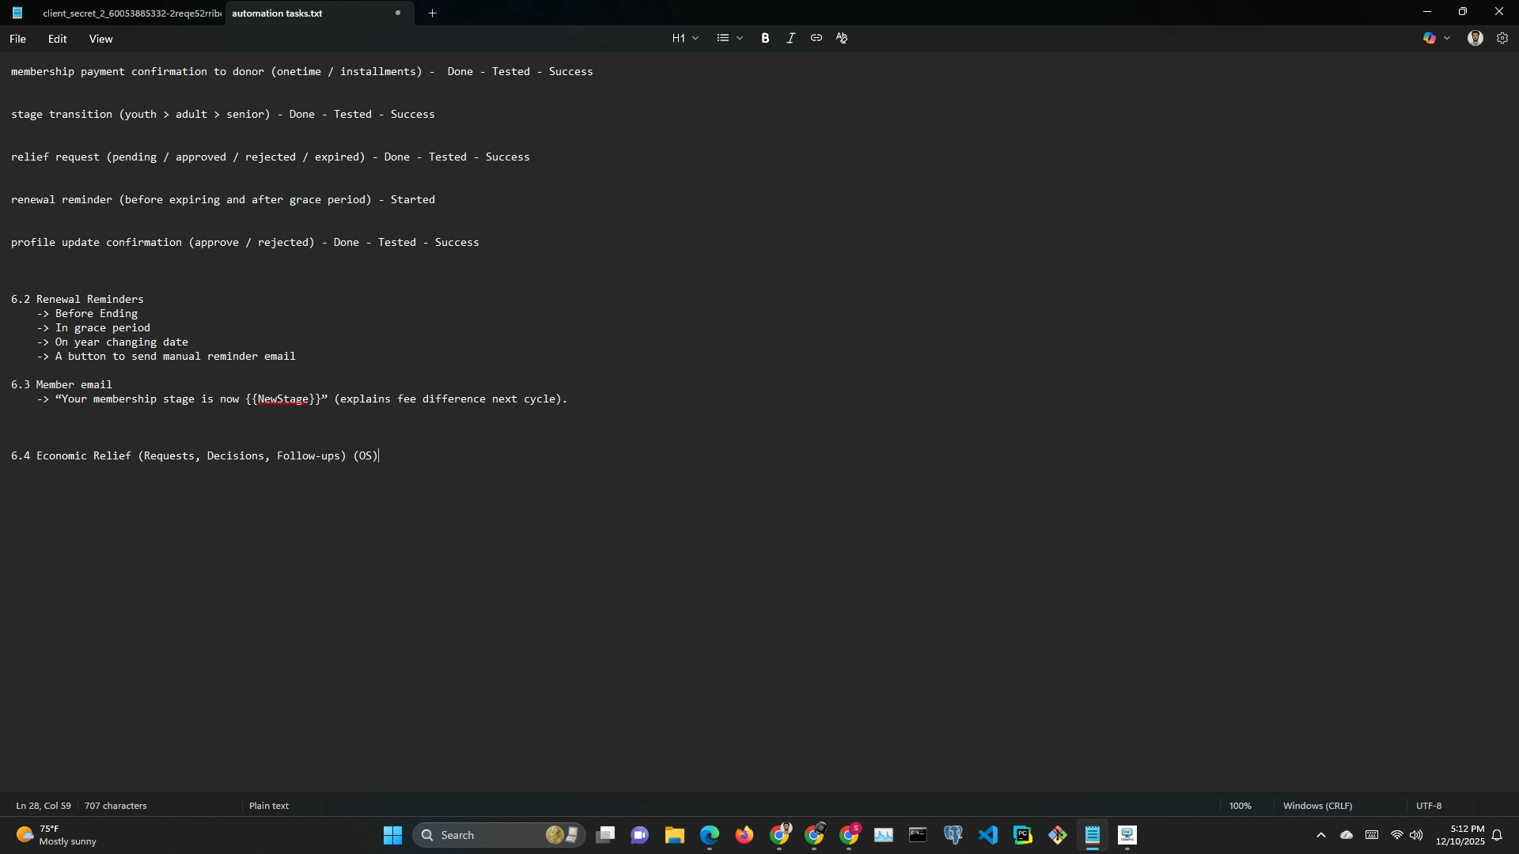Click the account profile picture
Screen dimensions: 1519x854
point(1475,38)
